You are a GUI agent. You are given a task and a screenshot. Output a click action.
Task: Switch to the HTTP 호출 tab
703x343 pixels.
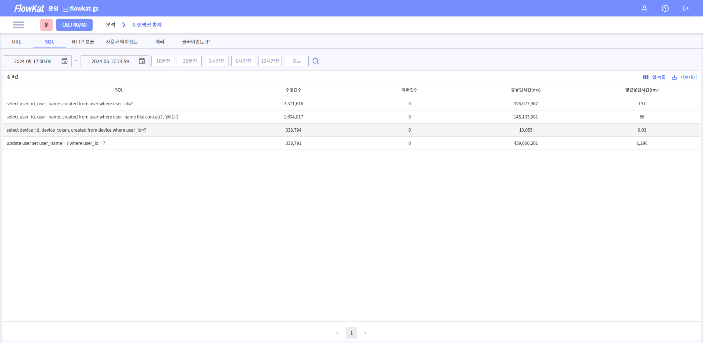(x=83, y=42)
